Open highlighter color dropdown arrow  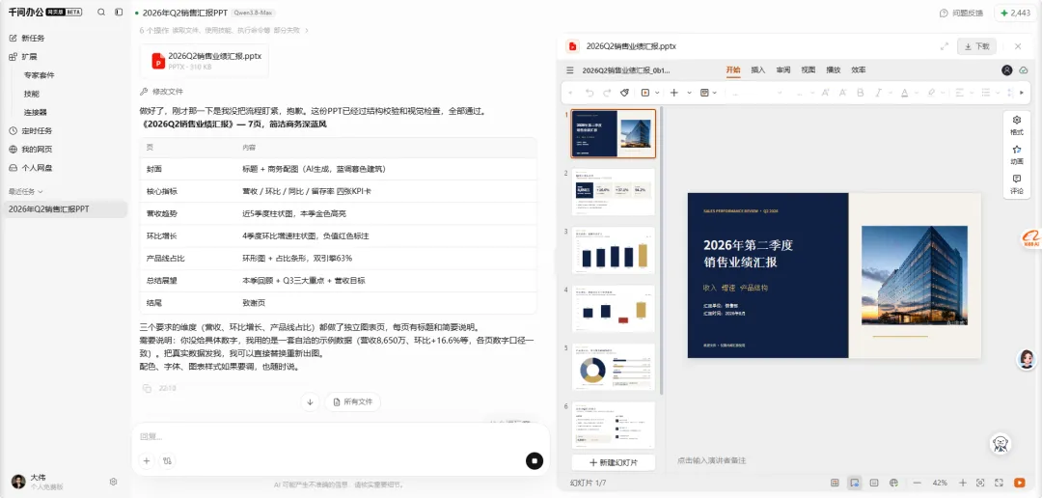click(x=943, y=93)
